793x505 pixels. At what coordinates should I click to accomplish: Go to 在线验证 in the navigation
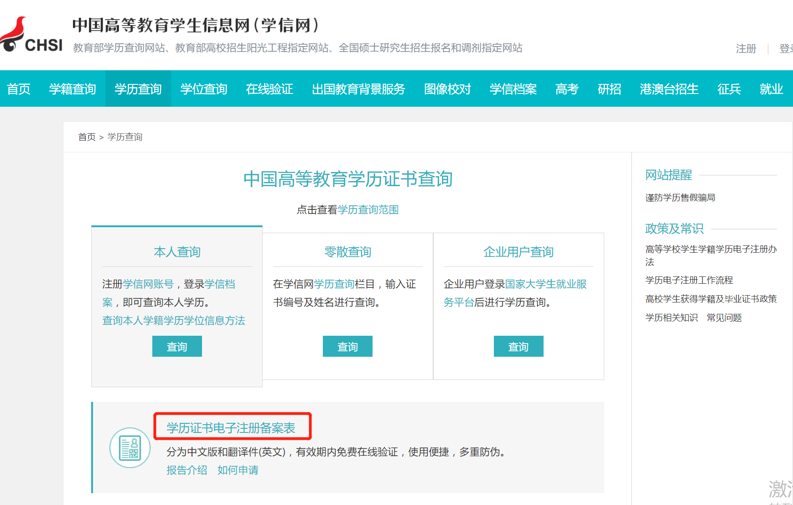coord(270,89)
